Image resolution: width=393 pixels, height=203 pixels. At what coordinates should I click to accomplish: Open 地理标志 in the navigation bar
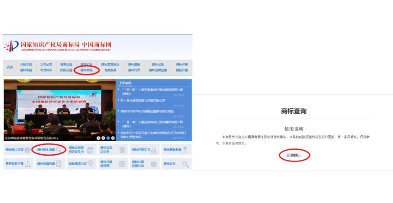click(x=46, y=70)
